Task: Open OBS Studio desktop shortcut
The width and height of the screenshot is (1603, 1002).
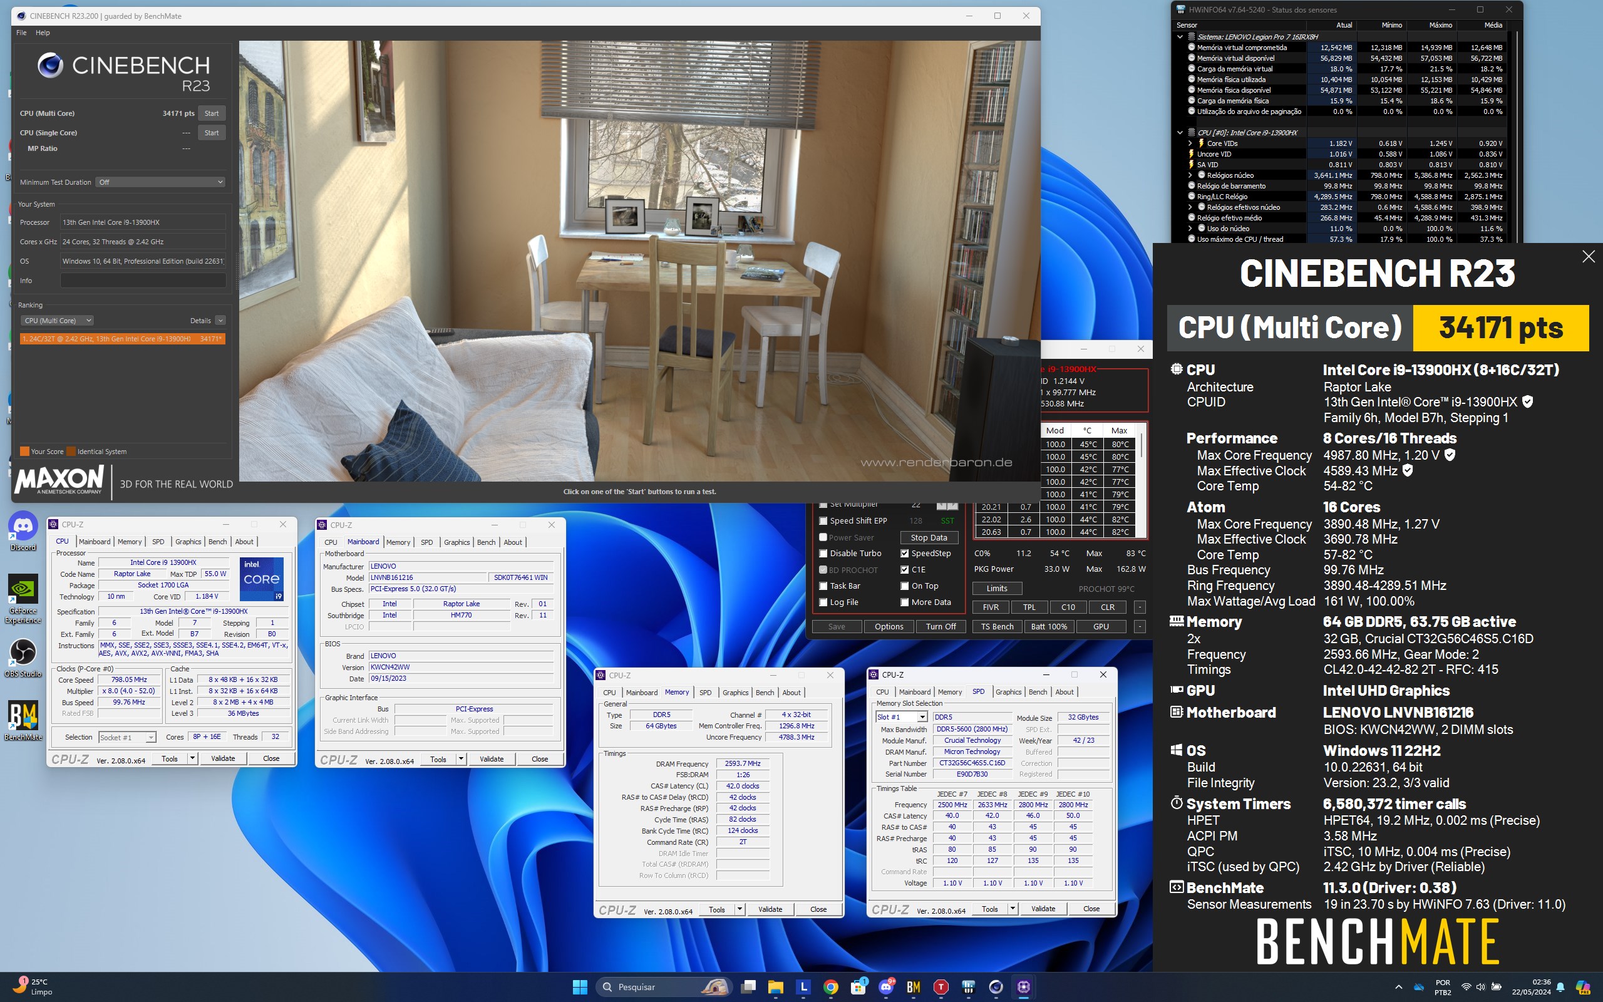Action: (23, 658)
